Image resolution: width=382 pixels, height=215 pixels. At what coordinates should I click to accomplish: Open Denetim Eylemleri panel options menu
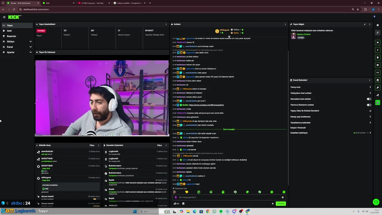click(x=166, y=145)
